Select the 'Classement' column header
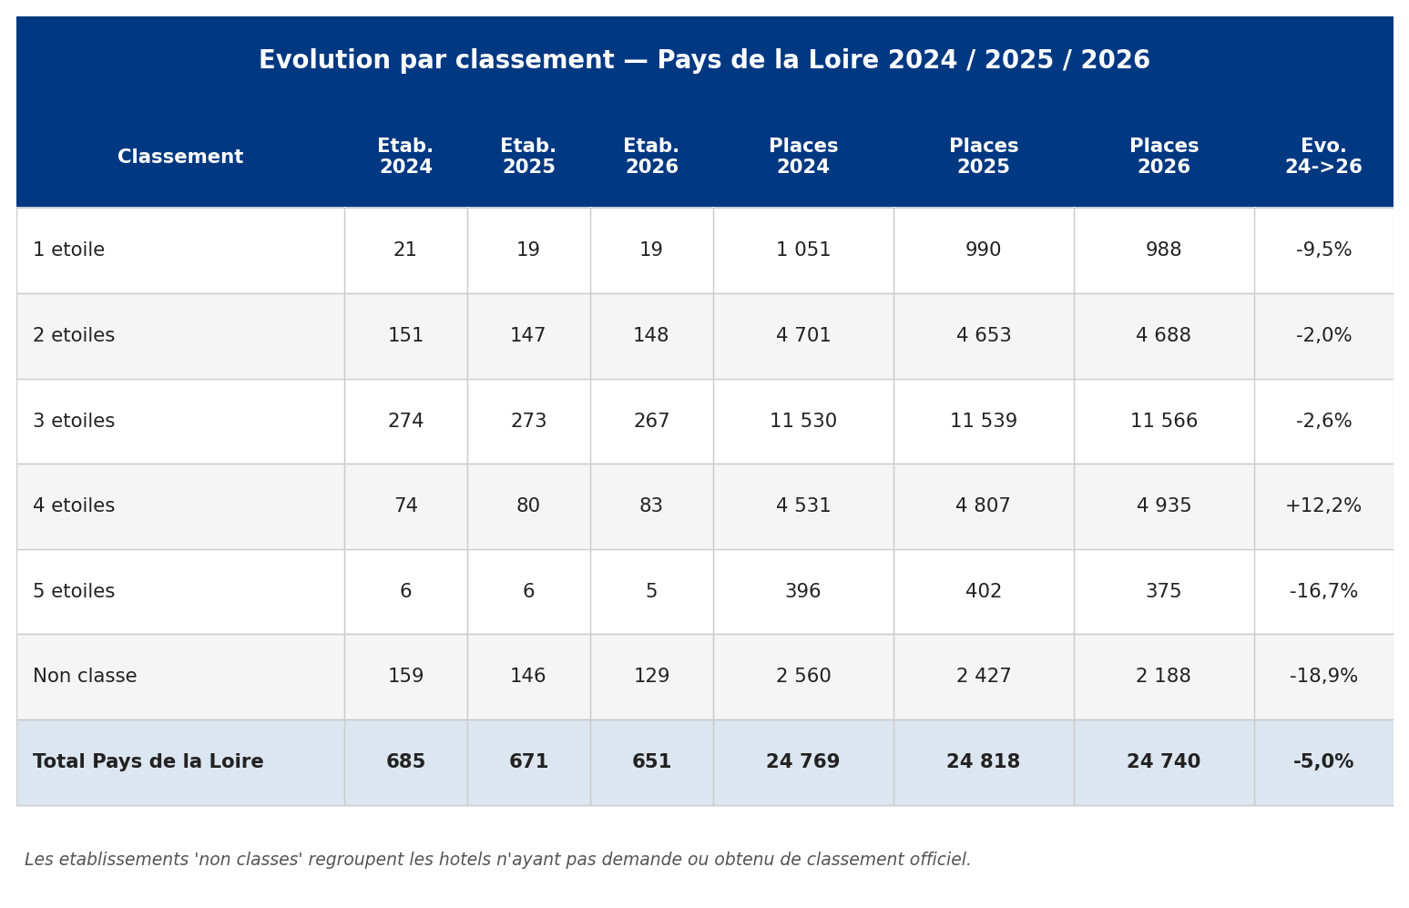Screen dimensions: 1409x908 180,158
